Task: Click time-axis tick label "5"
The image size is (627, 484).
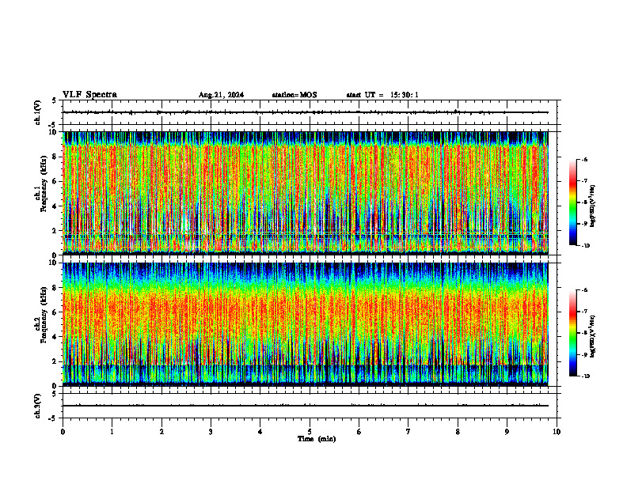Action: [310, 432]
